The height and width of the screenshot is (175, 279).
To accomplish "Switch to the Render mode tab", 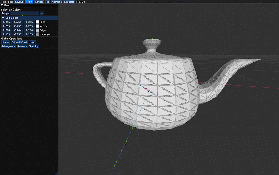I will point(39,2).
